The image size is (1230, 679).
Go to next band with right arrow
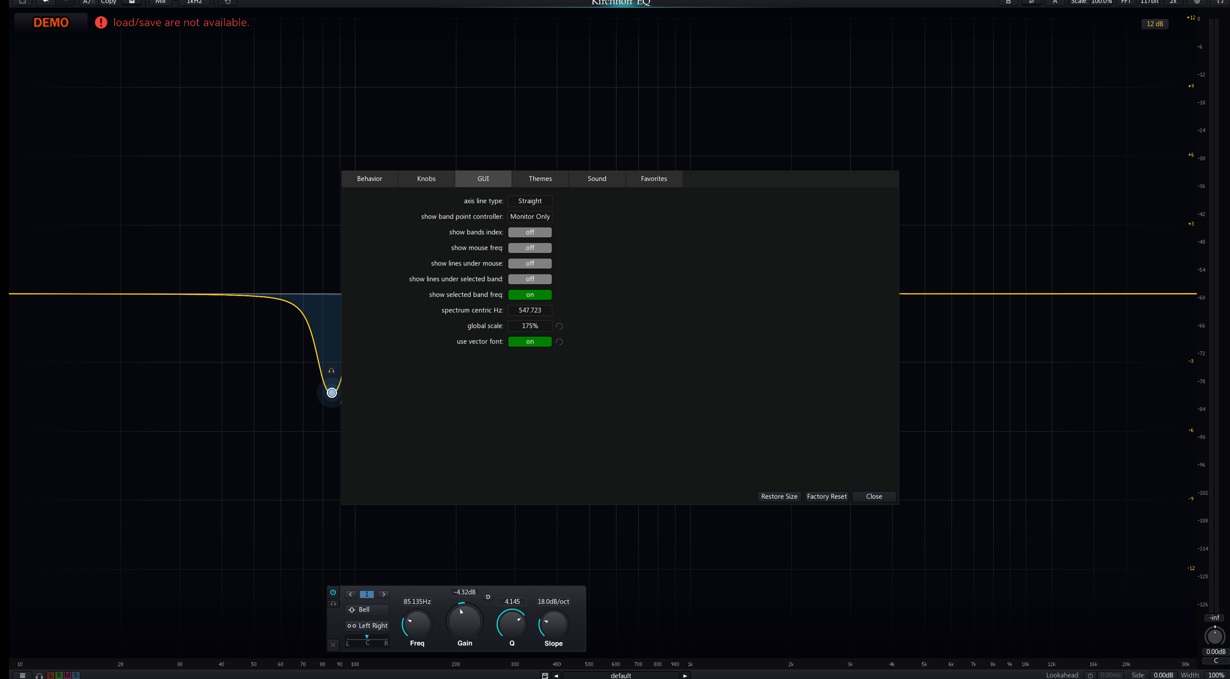(384, 594)
